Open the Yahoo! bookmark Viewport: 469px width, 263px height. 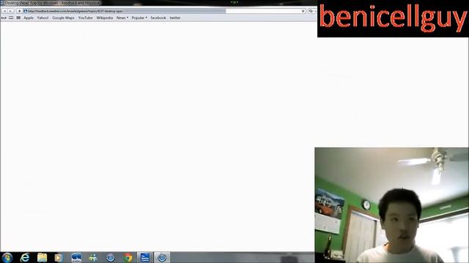[x=43, y=18]
